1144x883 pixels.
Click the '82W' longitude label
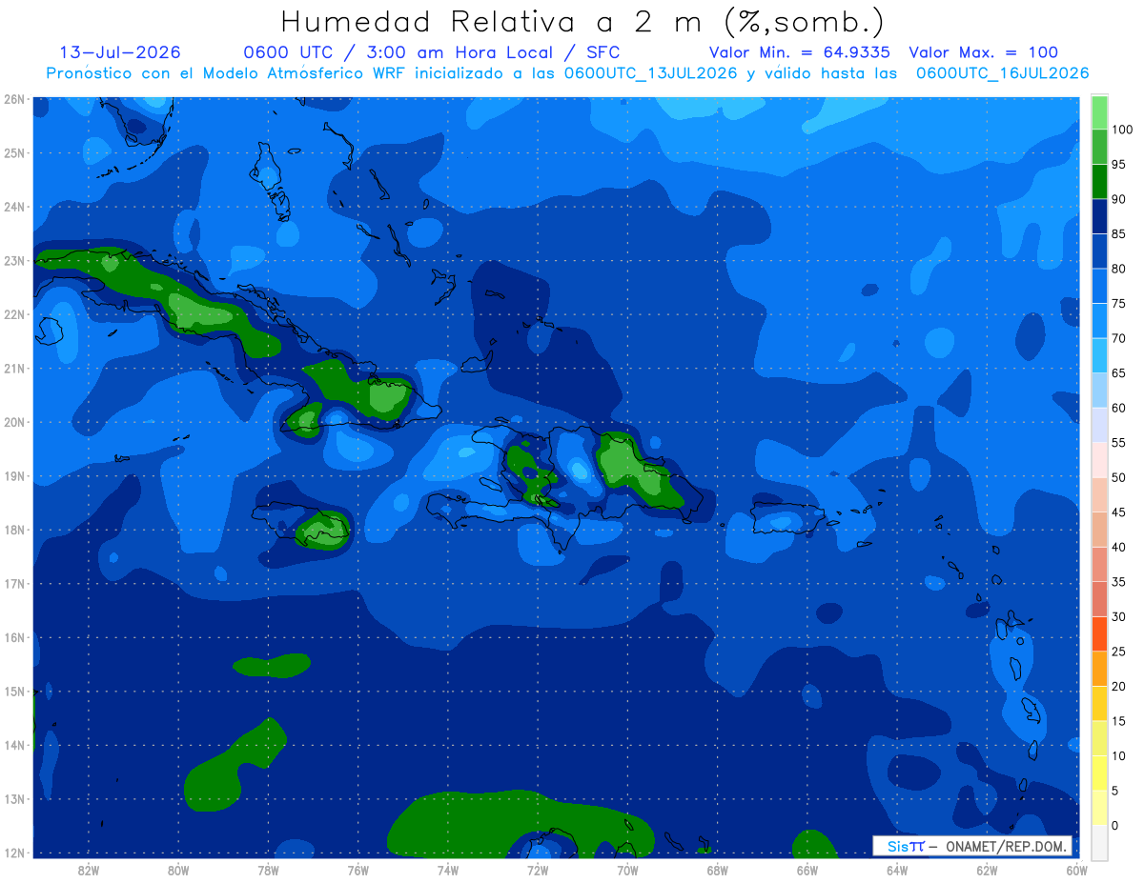coord(89,870)
